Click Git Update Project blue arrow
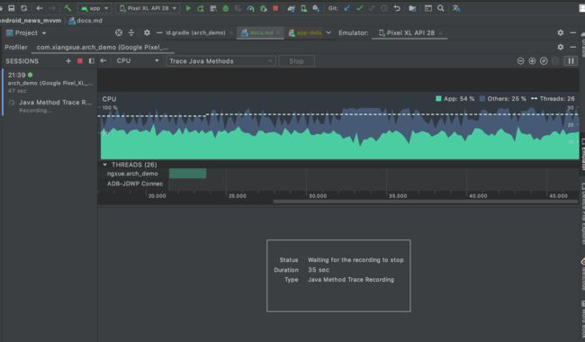The width and height of the screenshot is (585, 342). click(347, 8)
